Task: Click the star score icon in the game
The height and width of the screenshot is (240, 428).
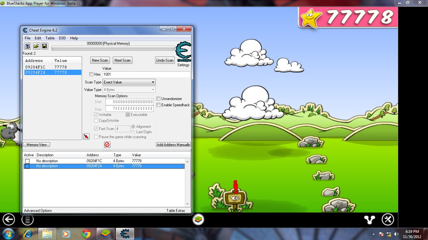Action: point(311,18)
